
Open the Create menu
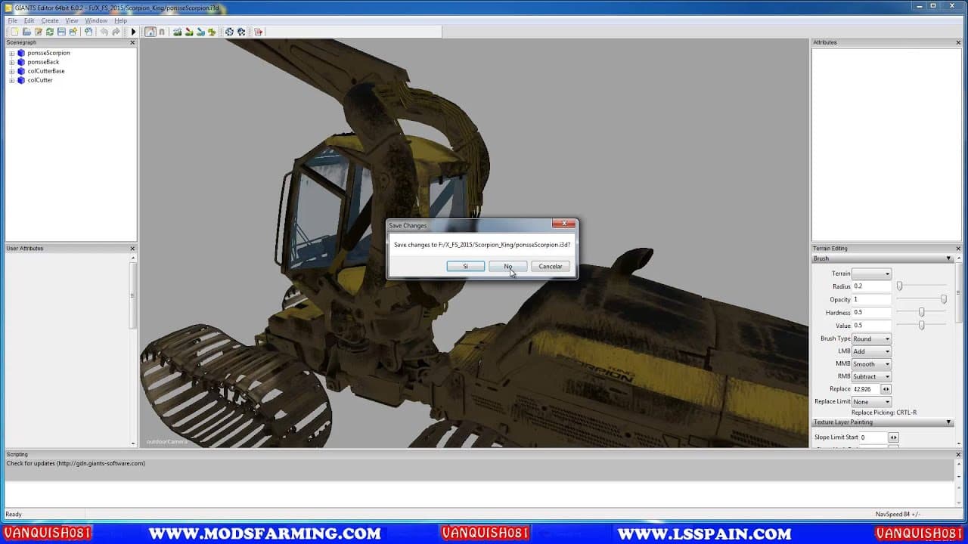pyautogui.click(x=50, y=20)
